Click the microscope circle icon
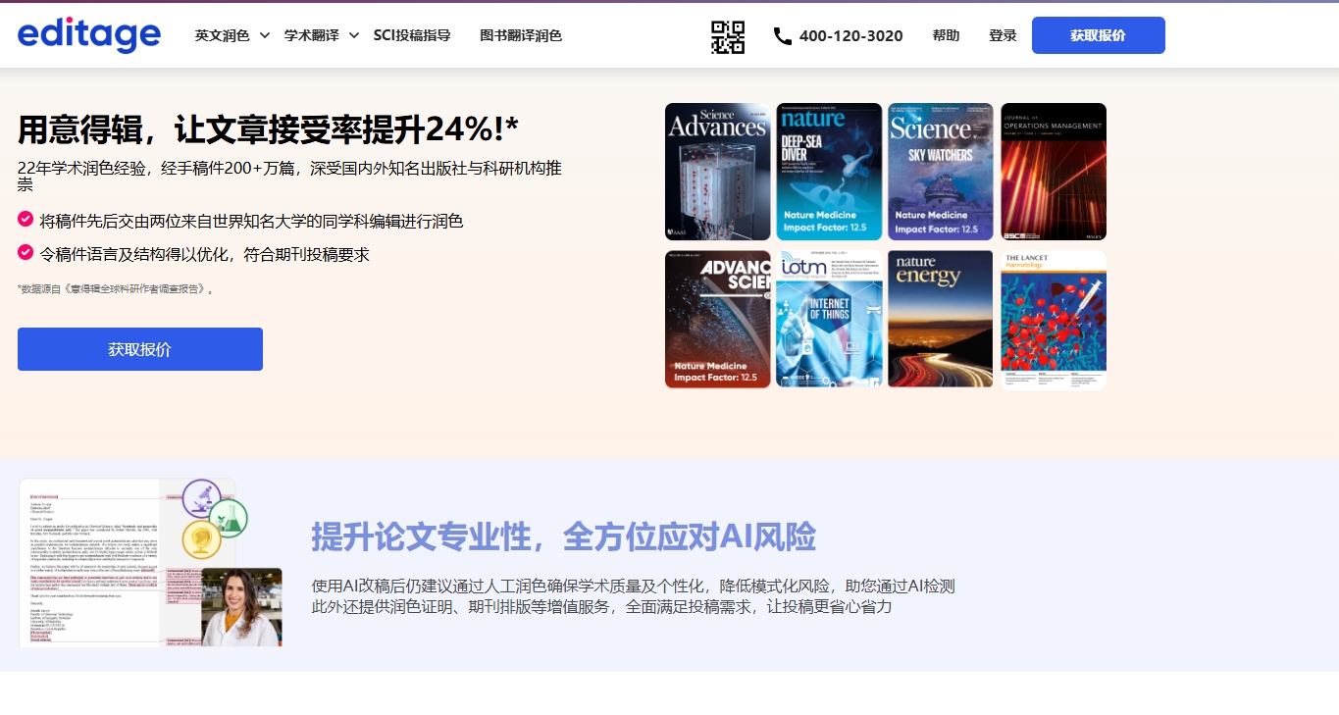The height and width of the screenshot is (715, 1339). click(x=202, y=498)
